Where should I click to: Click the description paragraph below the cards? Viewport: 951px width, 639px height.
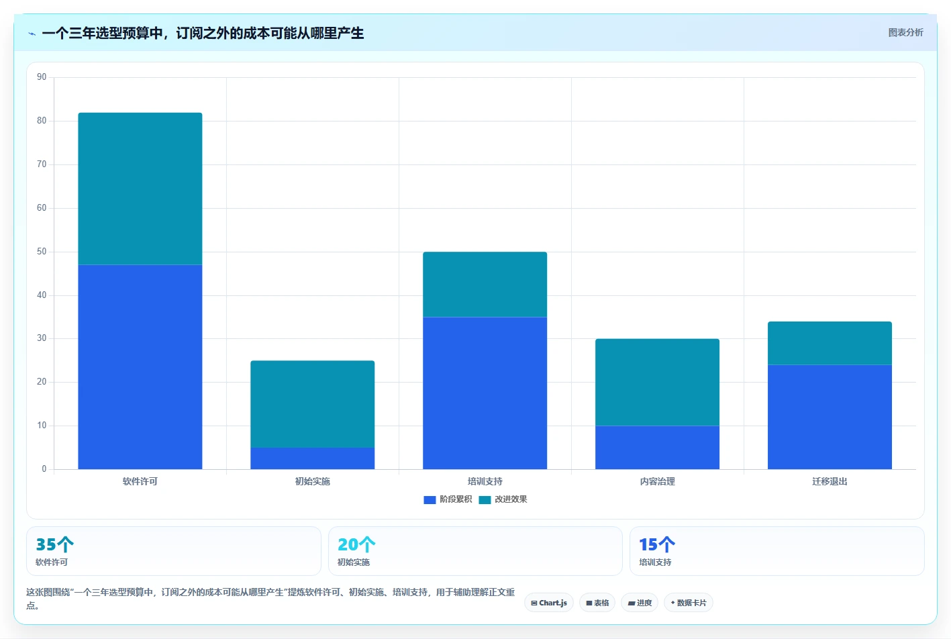pyautogui.click(x=270, y=599)
